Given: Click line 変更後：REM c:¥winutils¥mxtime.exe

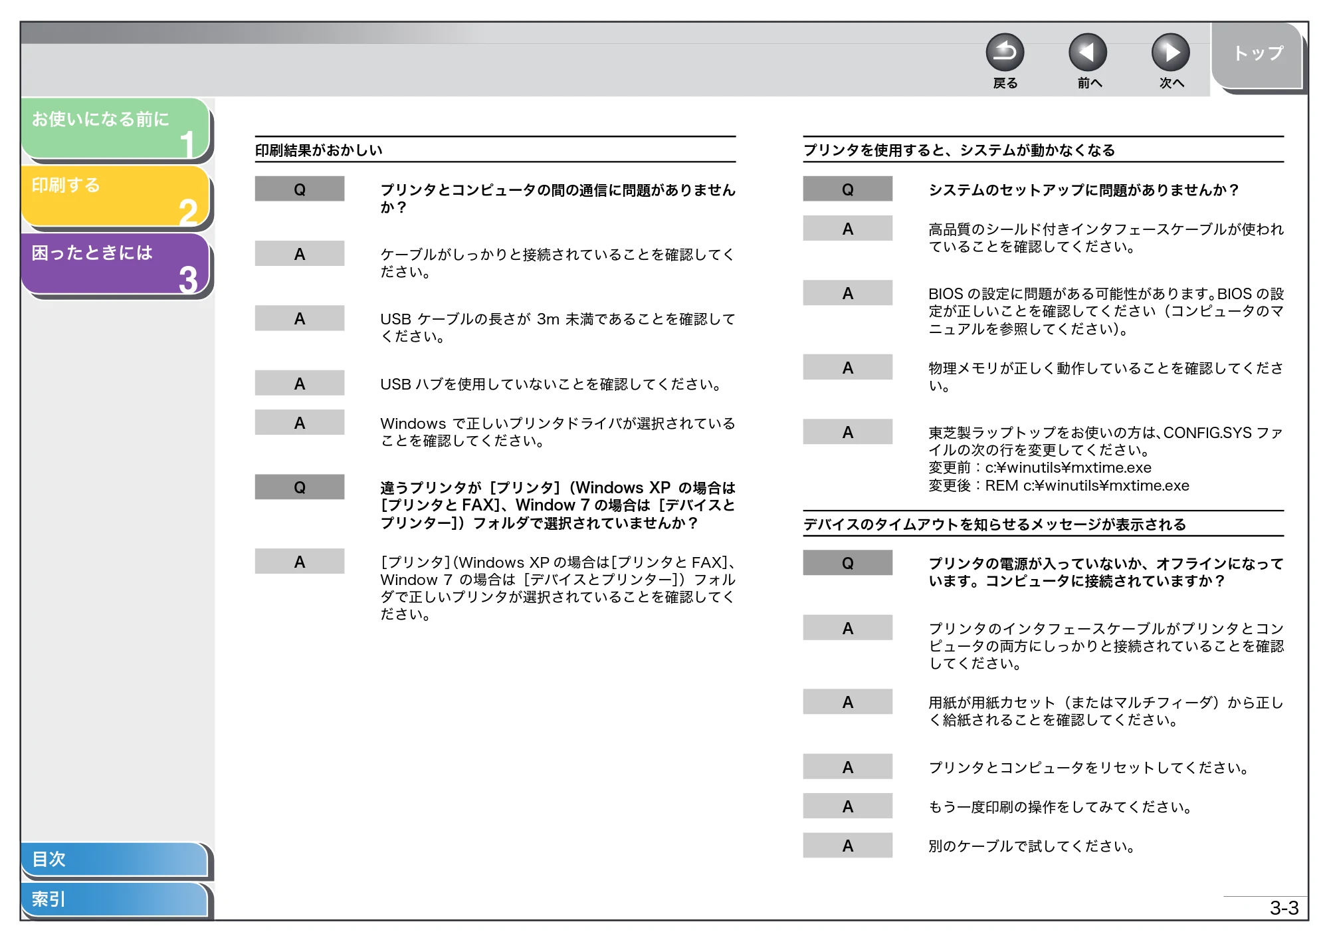Looking at the screenshot, I should pyautogui.click(x=1059, y=486).
